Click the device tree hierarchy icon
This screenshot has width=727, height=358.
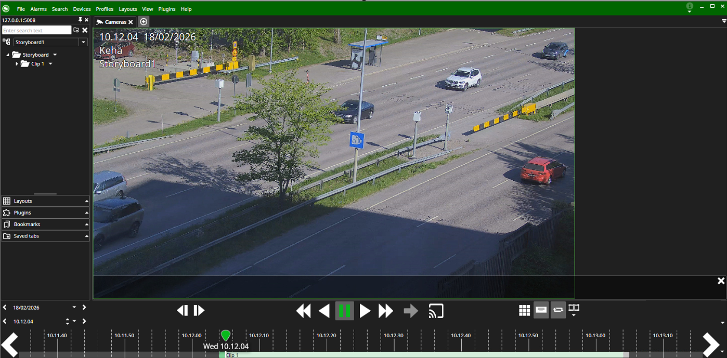click(6, 42)
